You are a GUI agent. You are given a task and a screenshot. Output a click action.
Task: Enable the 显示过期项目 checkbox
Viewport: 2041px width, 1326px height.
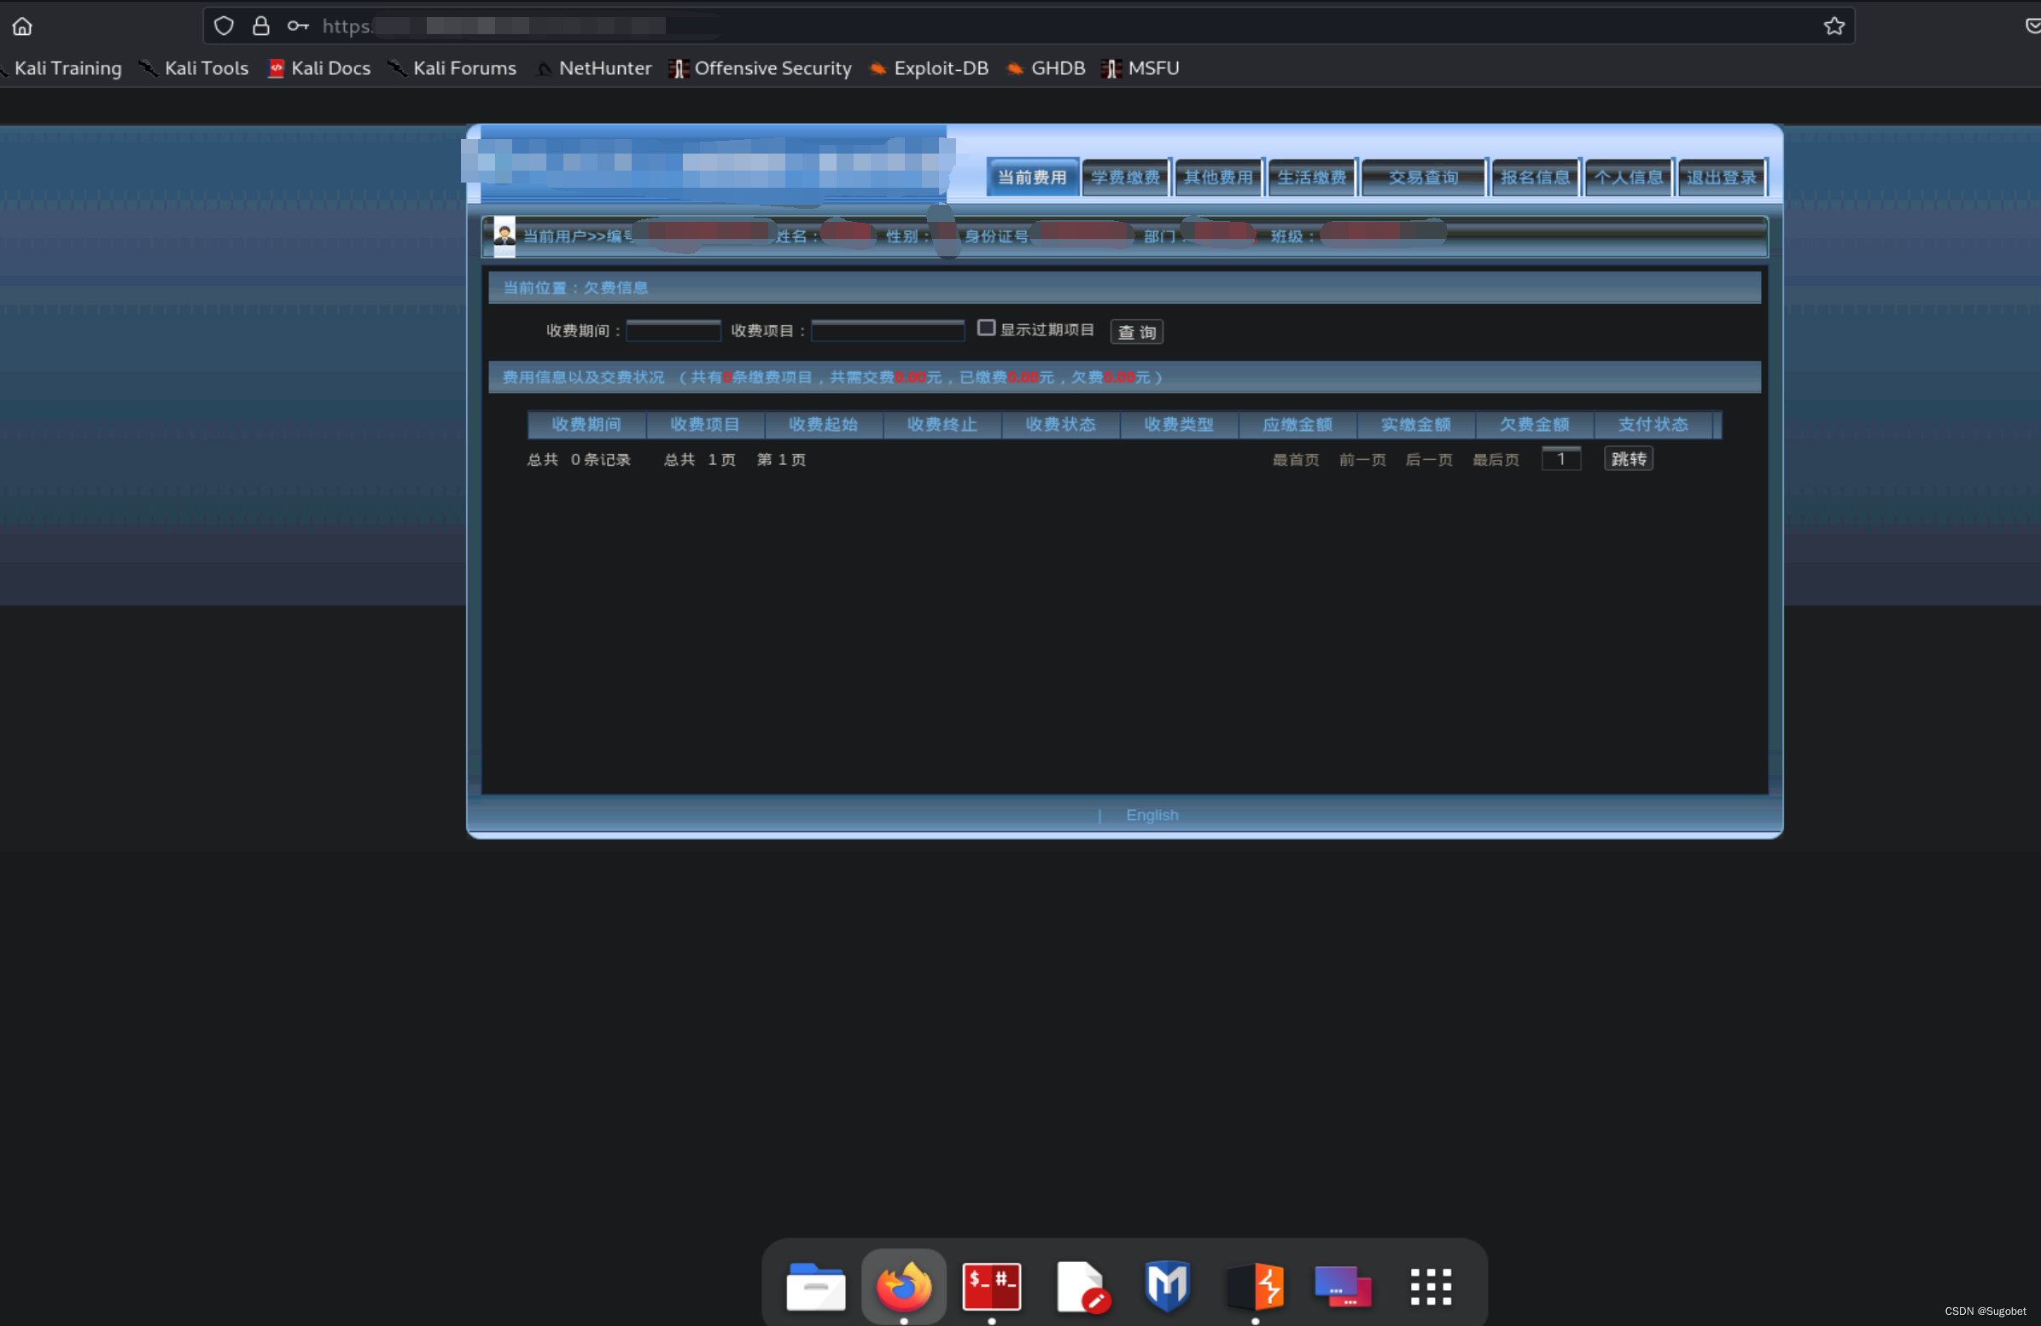point(986,329)
